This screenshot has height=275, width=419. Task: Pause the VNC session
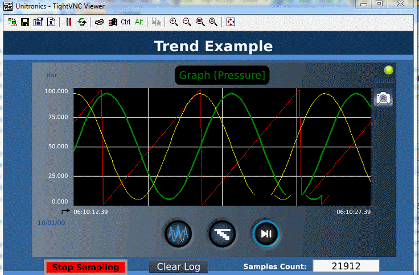tap(69, 22)
